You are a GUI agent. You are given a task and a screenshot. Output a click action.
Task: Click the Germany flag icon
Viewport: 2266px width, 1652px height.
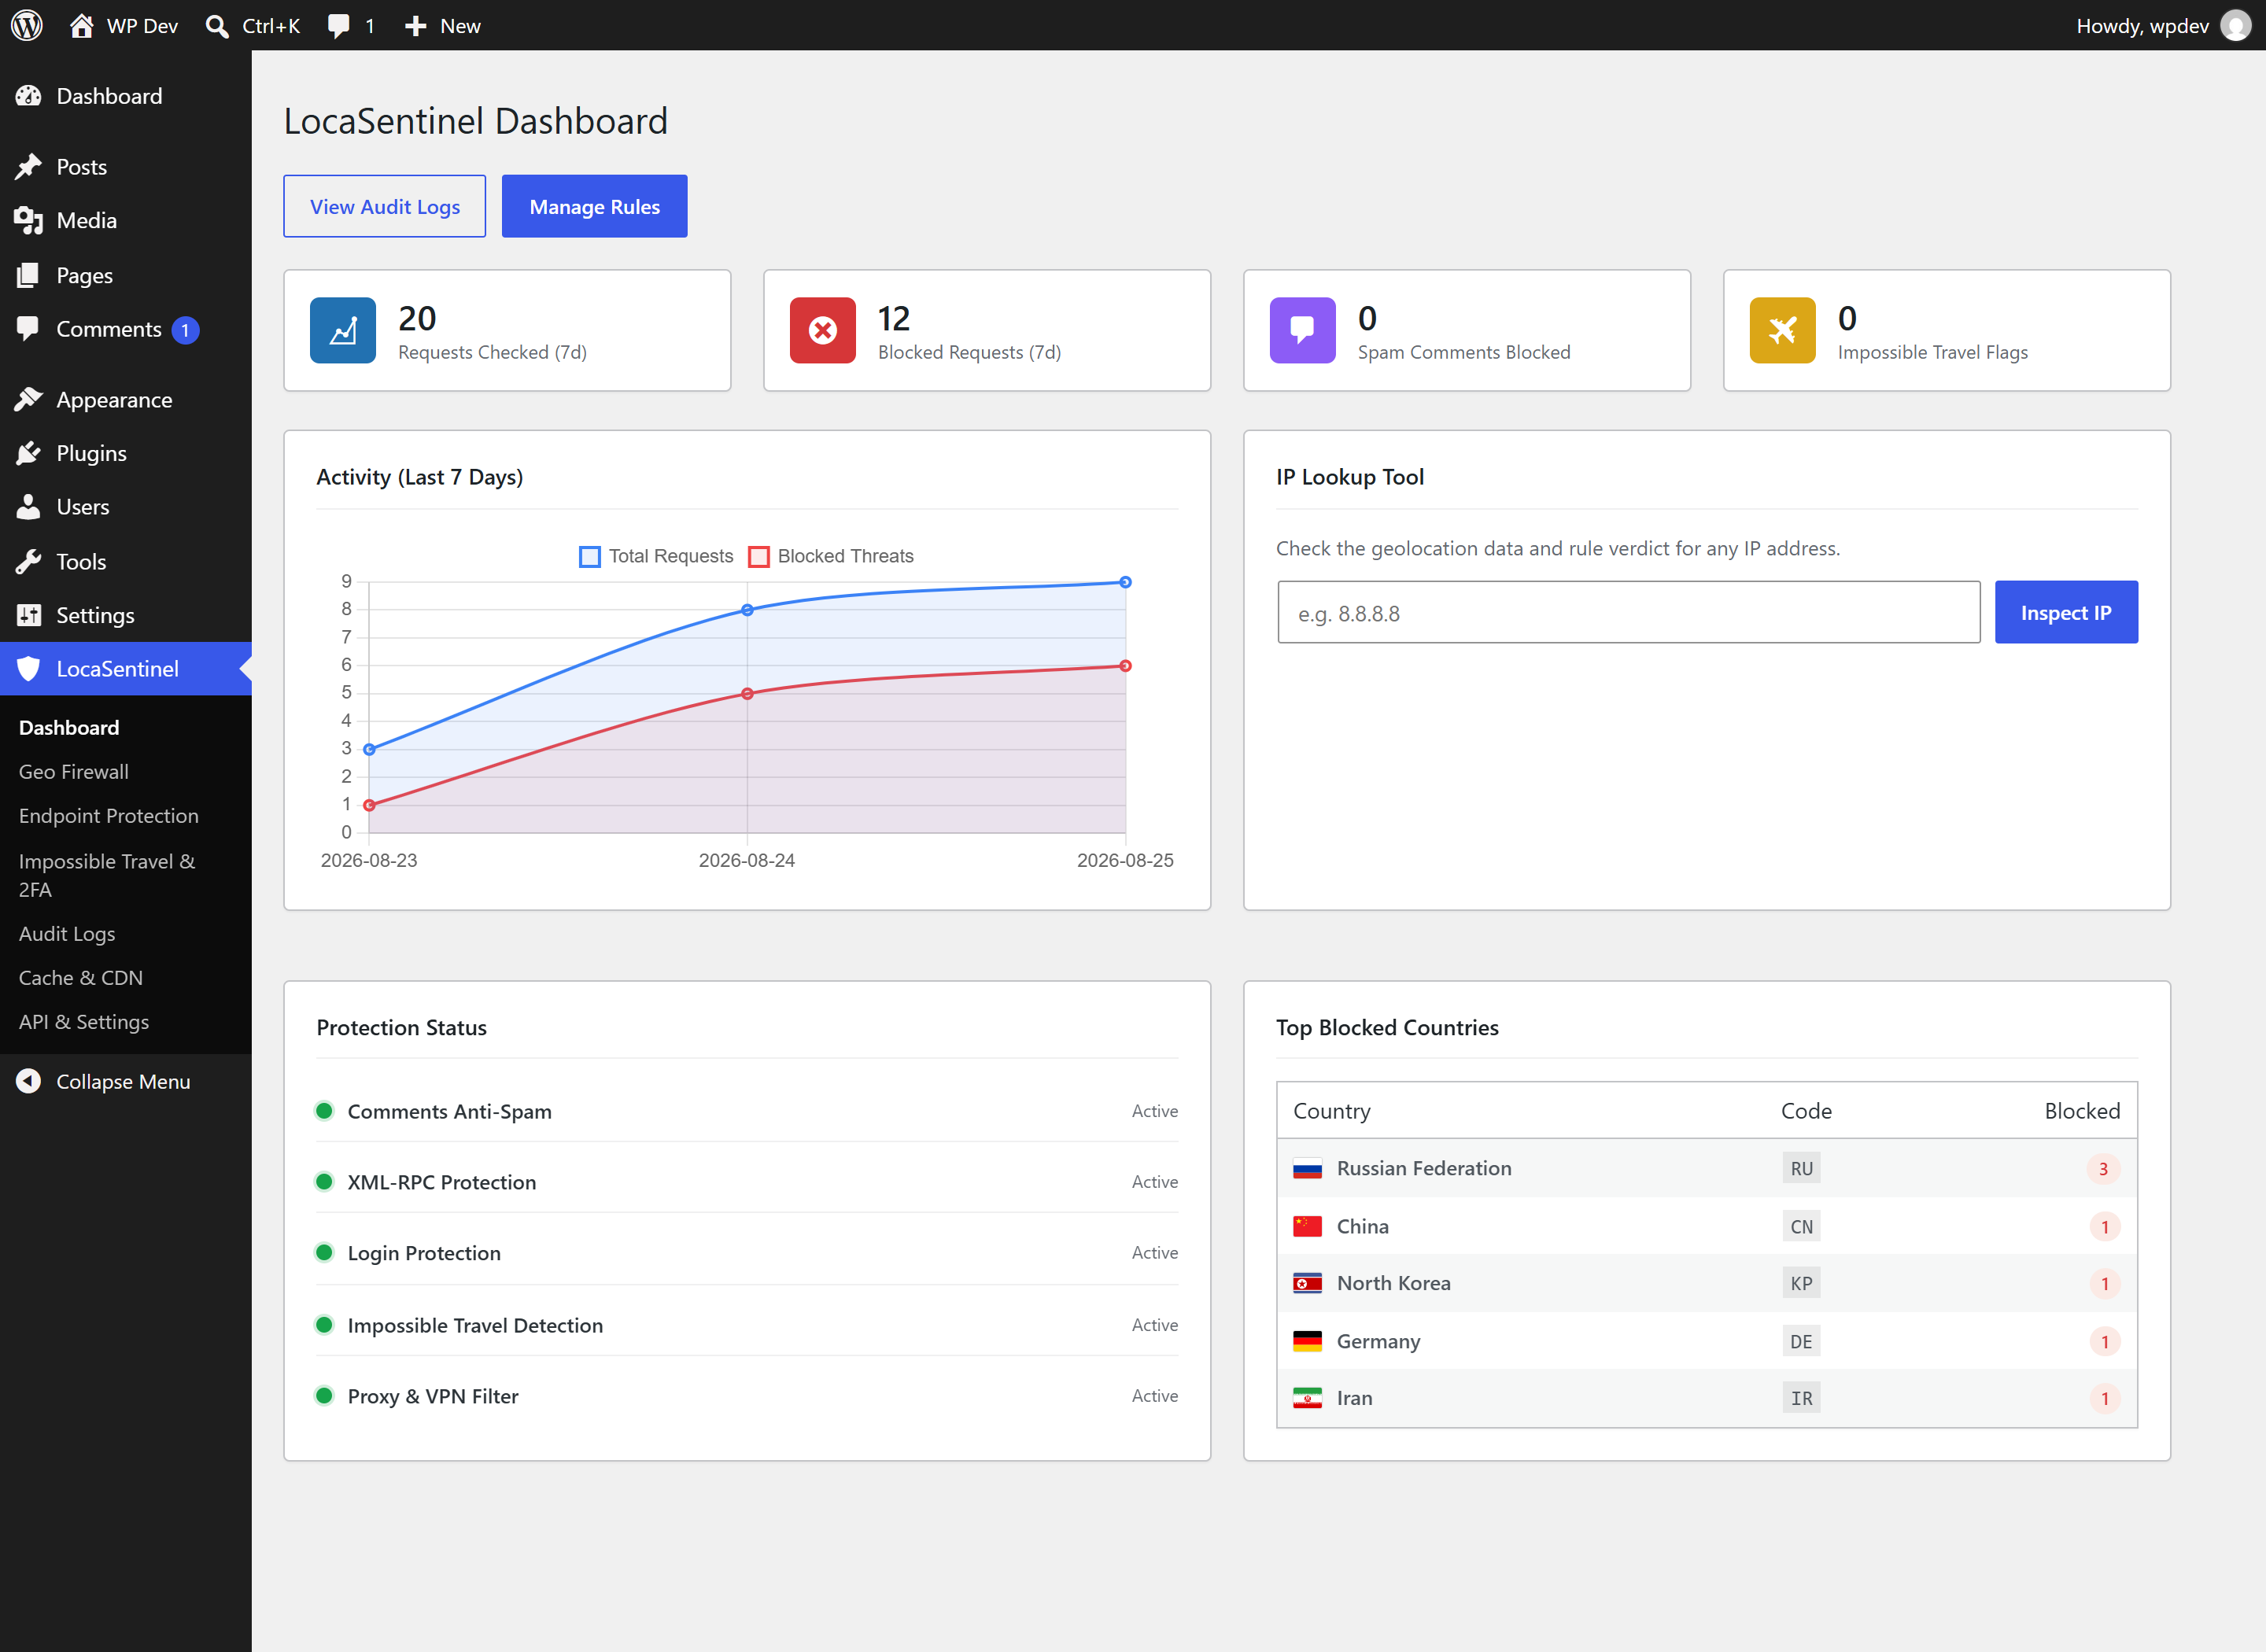tap(1307, 1341)
